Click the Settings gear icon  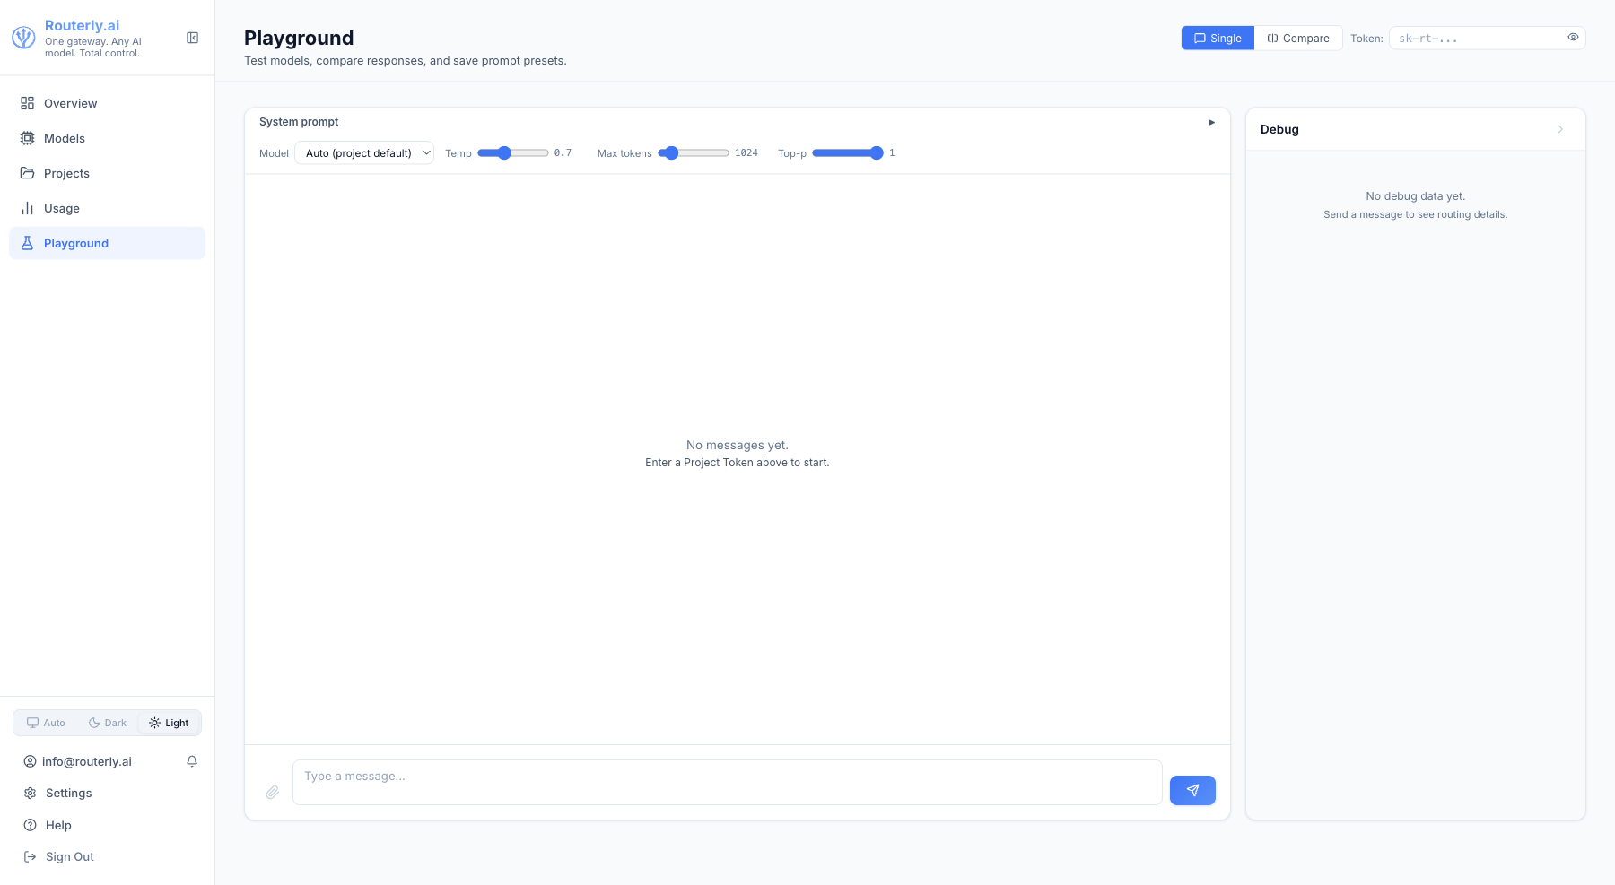tap(31, 793)
